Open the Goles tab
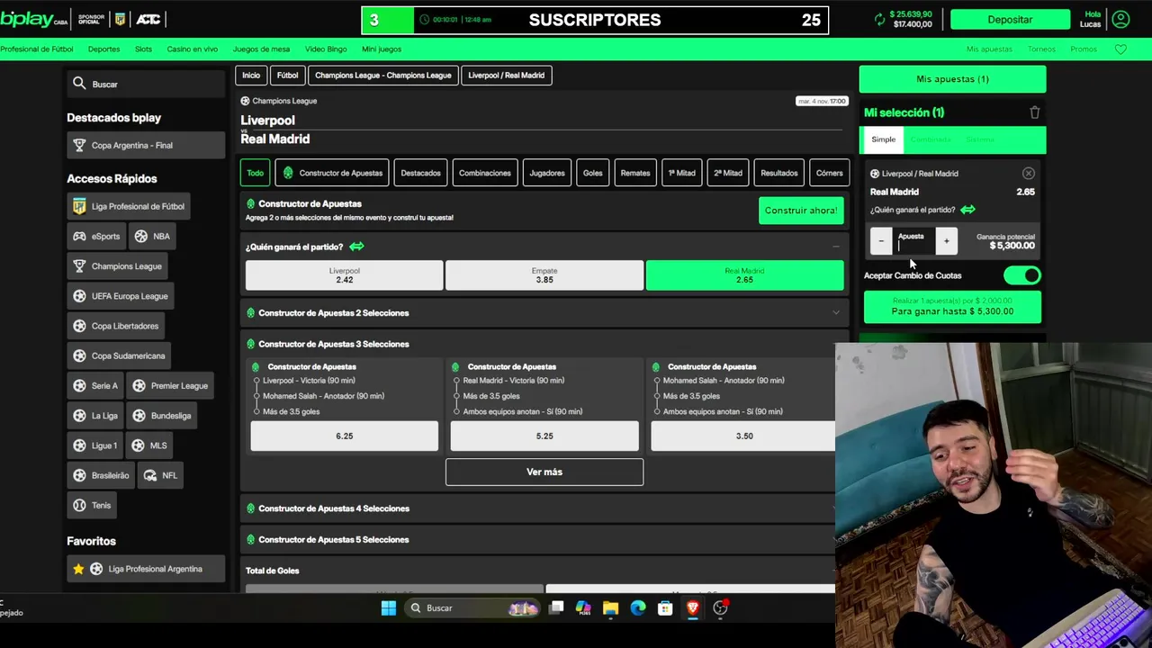 592,173
